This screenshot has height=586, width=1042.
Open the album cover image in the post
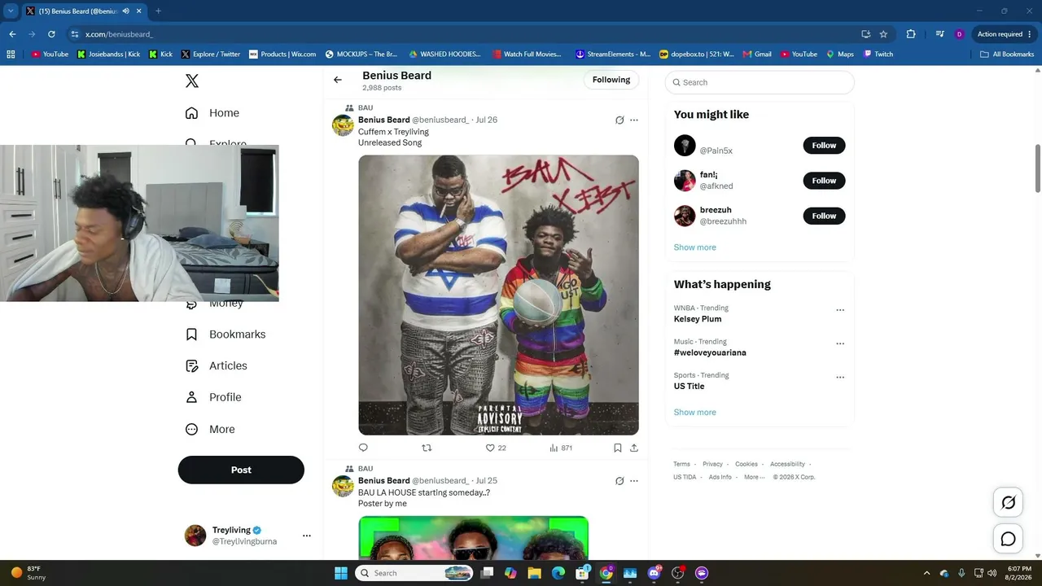[x=498, y=295]
